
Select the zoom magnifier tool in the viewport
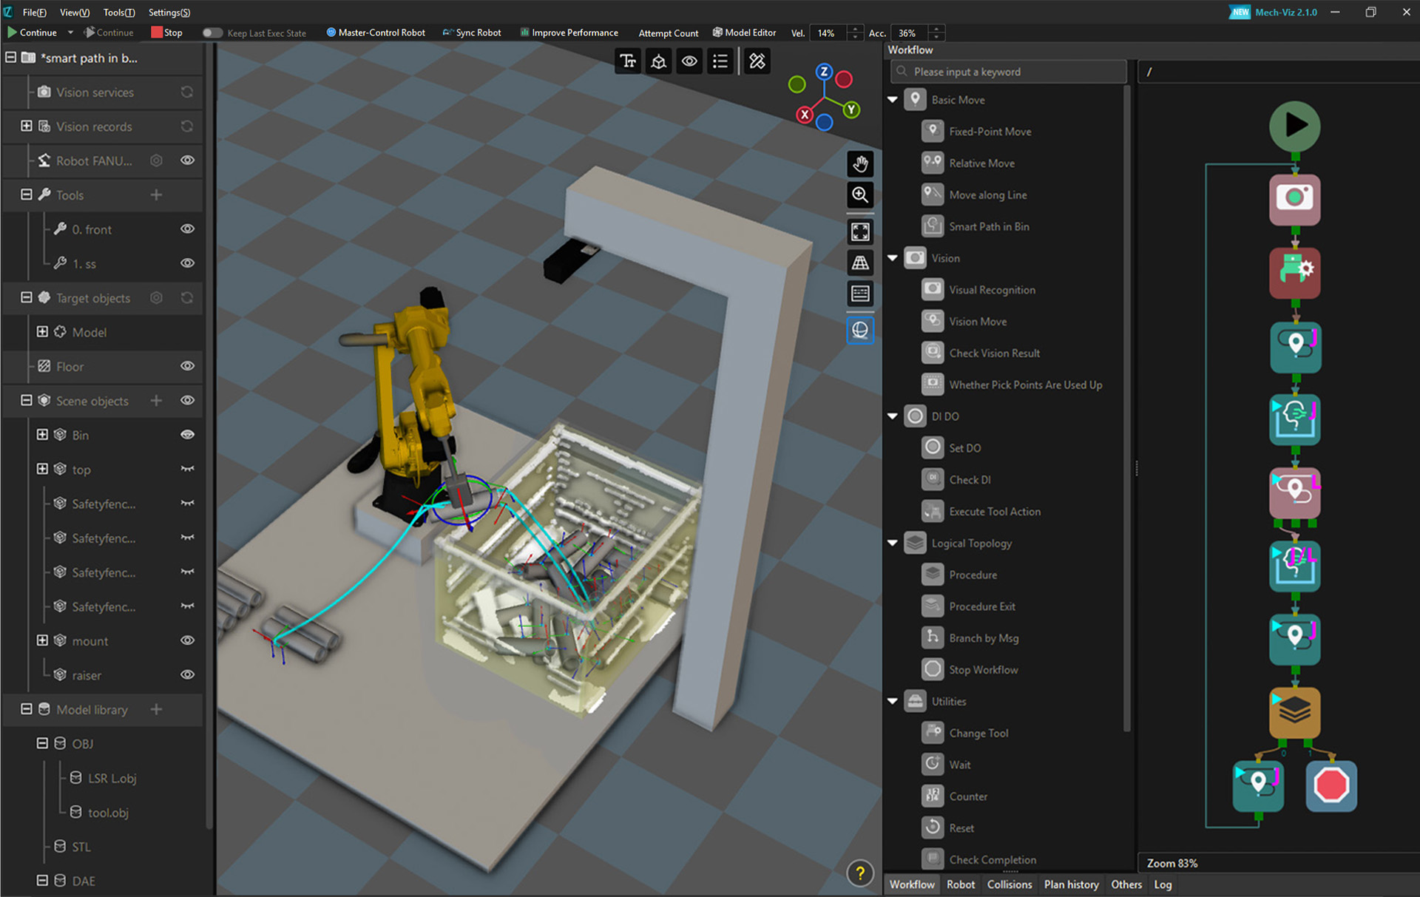tap(859, 195)
